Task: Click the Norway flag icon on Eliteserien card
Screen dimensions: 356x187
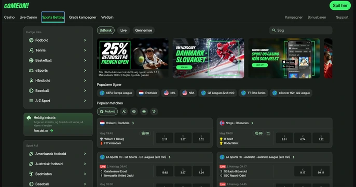Action: point(222,123)
